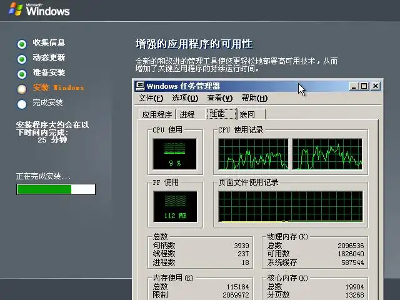Click the 限制 value 2069972
This screenshot has height=300, width=400.
(236, 295)
